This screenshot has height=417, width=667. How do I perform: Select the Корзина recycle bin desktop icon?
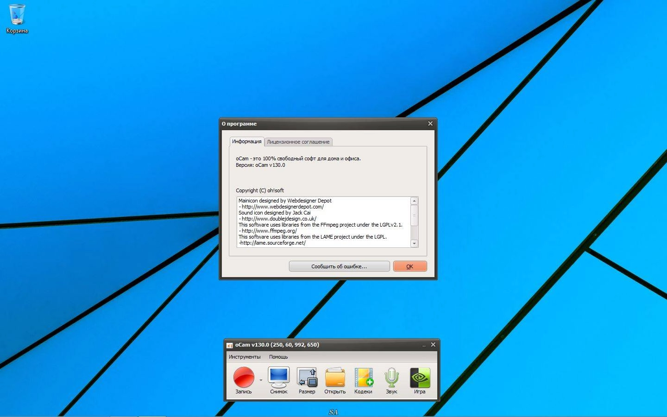17,19
